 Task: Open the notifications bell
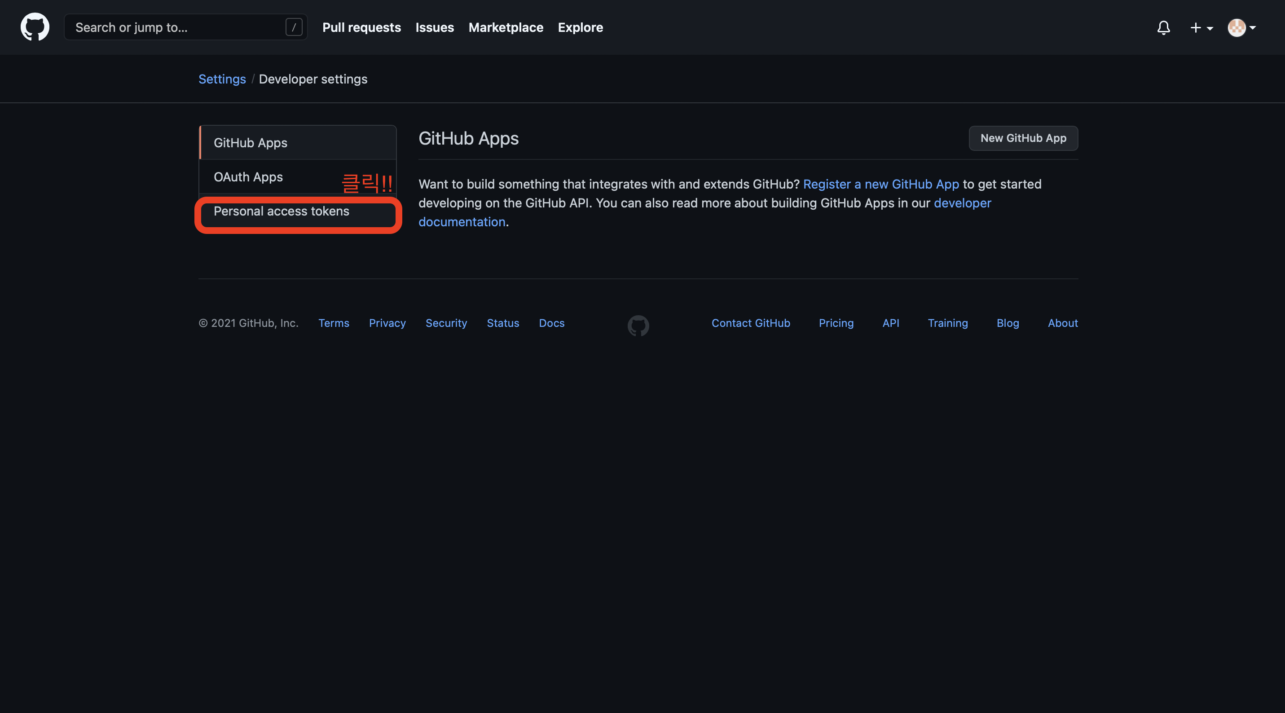[x=1163, y=27]
